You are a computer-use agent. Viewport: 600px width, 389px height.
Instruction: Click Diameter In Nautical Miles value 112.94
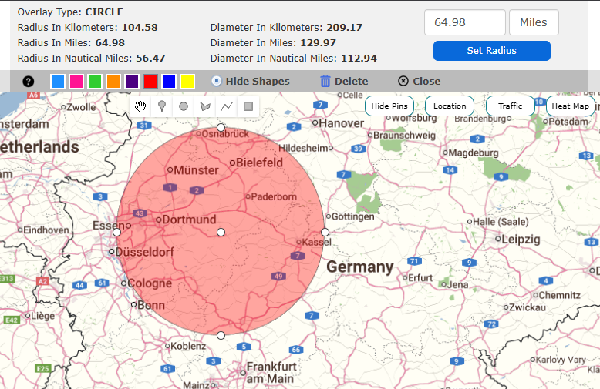359,58
